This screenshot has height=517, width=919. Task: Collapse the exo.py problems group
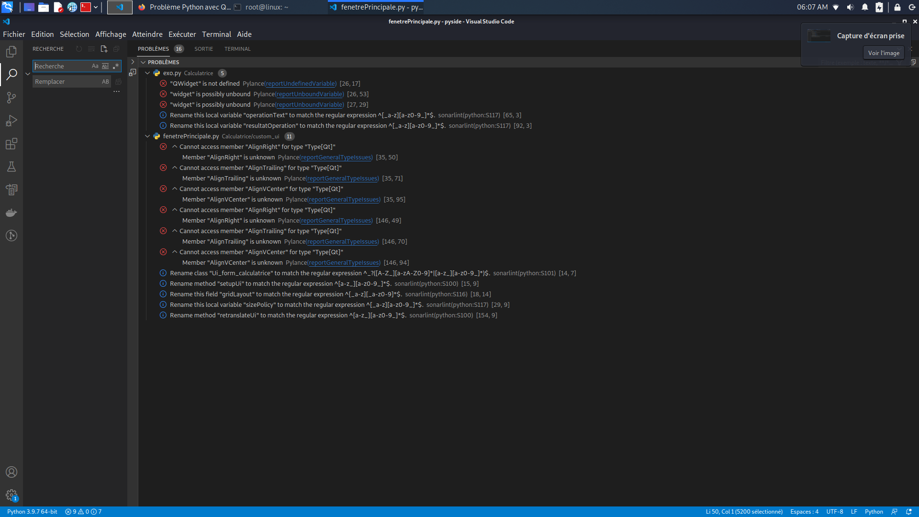147,73
